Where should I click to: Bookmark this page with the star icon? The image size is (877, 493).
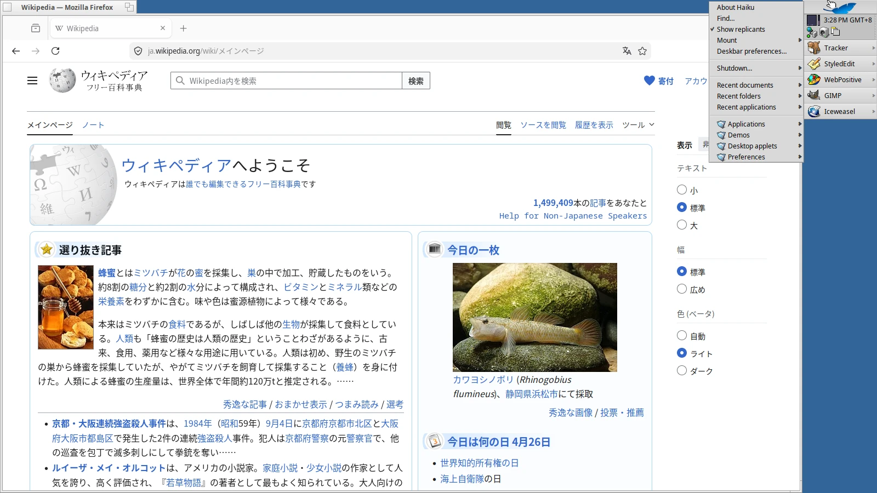click(642, 50)
